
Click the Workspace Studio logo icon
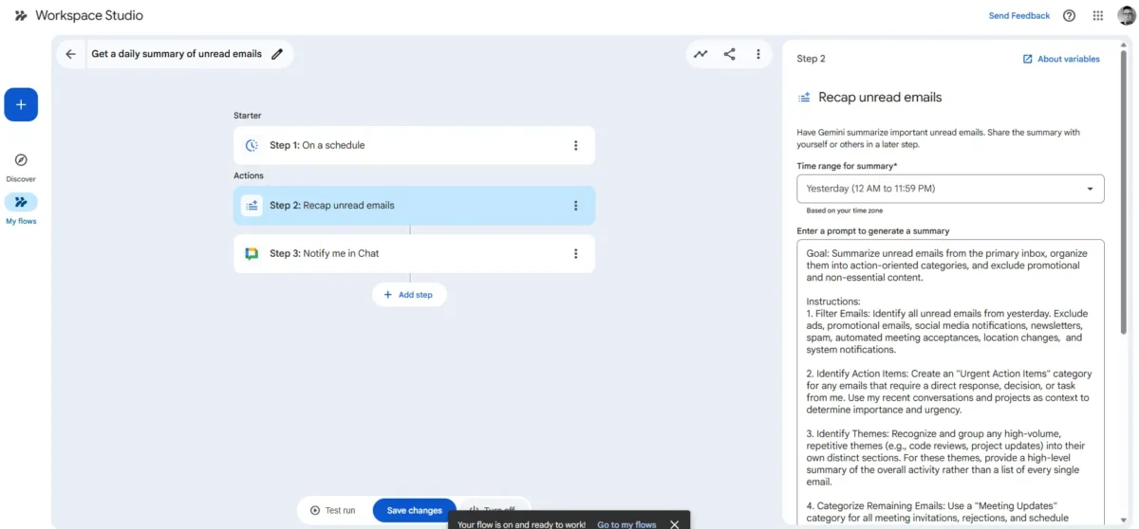pyautogui.click(x=21, y=16)
